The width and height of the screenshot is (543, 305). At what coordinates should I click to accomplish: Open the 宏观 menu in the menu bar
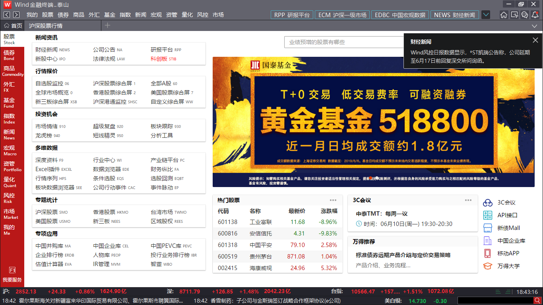point(156,15)
